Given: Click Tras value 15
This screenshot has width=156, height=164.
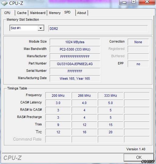Looking at the screenshot, I should (x=111, y=125).
